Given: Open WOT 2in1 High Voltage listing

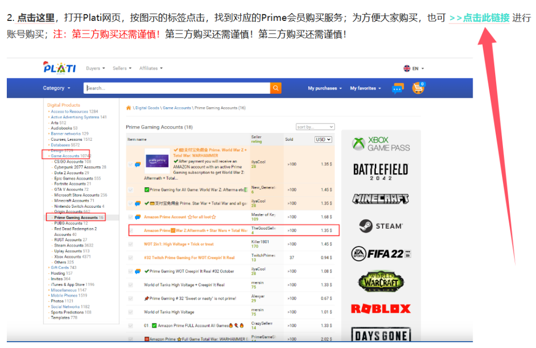Looking at the screenshot, I should [x=178, y=244].
